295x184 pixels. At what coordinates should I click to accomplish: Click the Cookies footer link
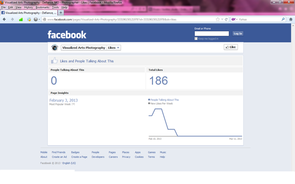[139, 157]
